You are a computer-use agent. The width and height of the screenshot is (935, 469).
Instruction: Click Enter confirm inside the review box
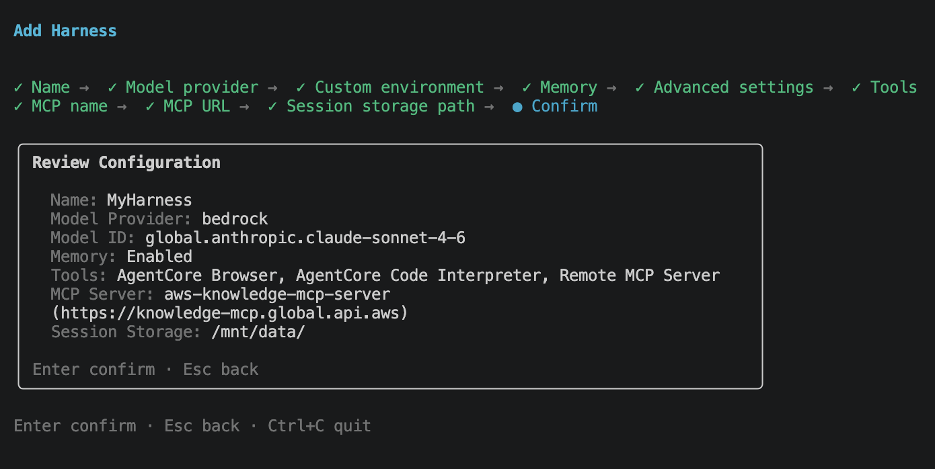[93, 370]
